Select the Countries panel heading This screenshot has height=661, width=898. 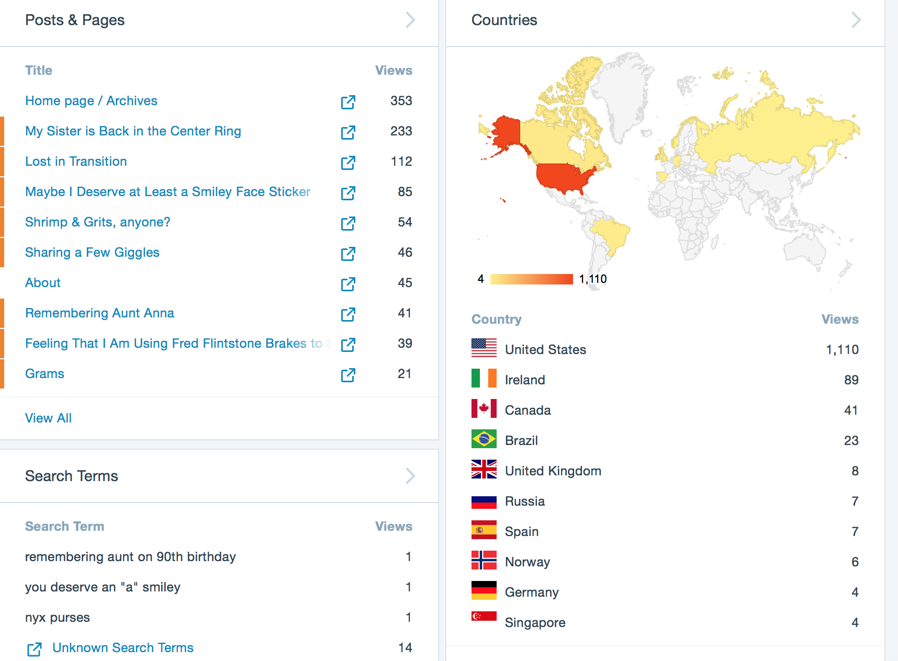pyautogui.click(x=504, y=20)
